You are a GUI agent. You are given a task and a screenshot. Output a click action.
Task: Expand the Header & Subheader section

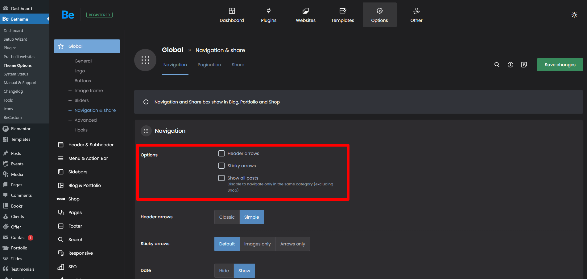[91, 145]
